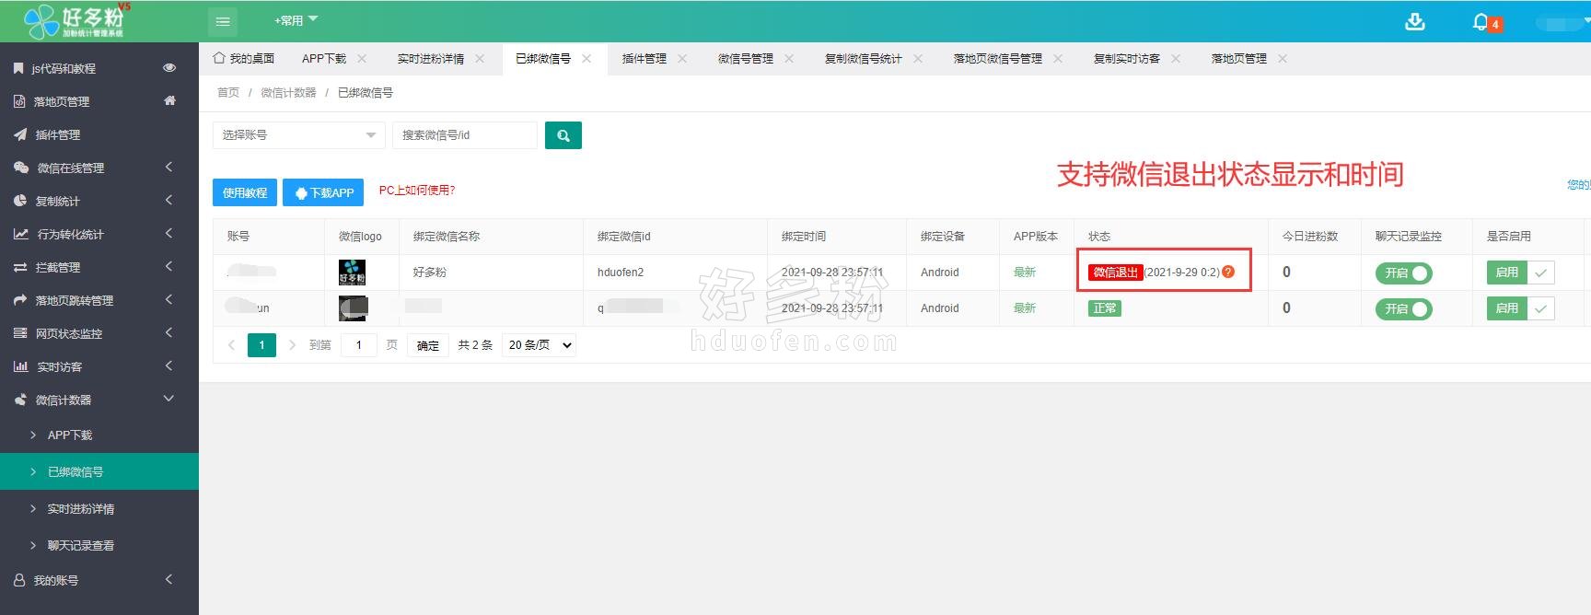This screenshot has height=615, width=1591.
Task: Select 已绑微信号 in sidebar submenu
Action: point(99,471)
